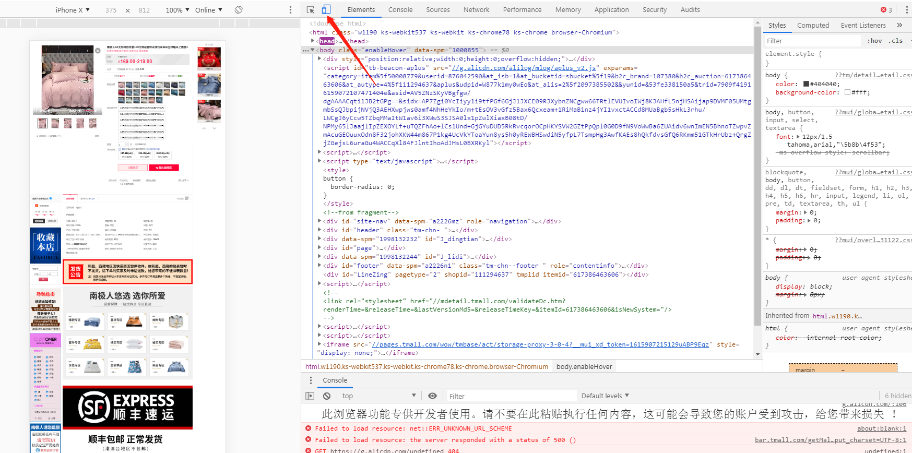Open the about:blank:1 source link
The width and height of the screenshot is (912, 453).
882,428
